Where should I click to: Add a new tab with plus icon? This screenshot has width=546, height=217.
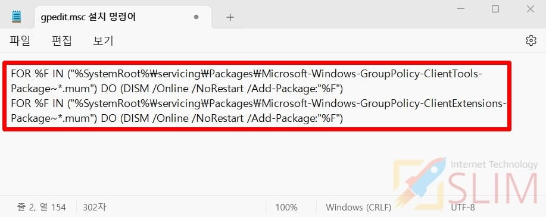point(230,17)
